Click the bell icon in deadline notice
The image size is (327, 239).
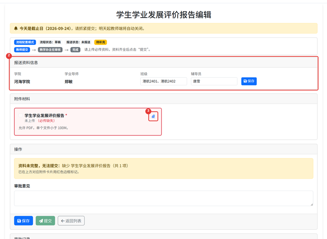point(16,28)
